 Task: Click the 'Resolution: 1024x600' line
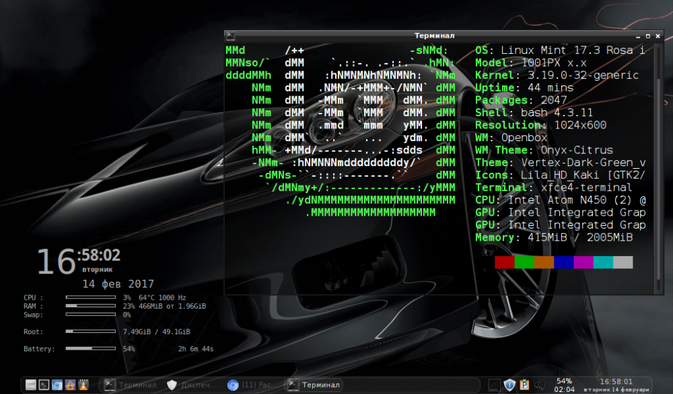point(541,125)
